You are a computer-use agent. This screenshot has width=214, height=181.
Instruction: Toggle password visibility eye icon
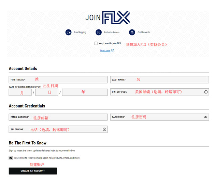205,117
